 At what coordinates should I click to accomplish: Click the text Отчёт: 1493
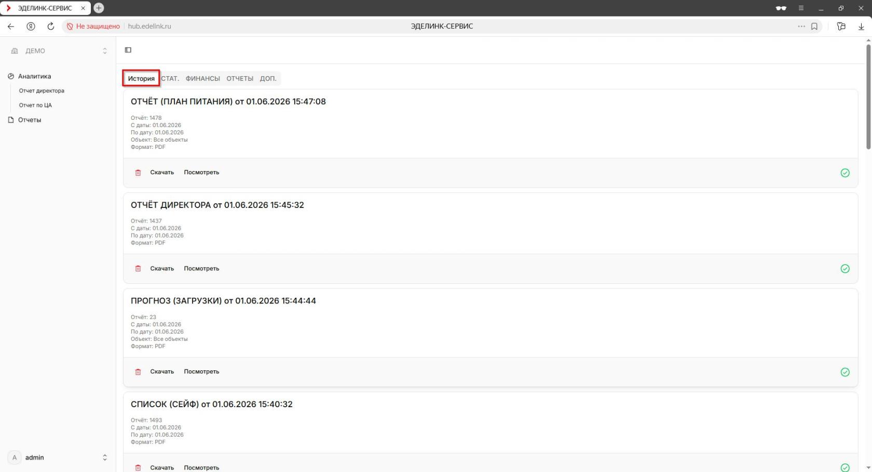click(x=146, y=420)
